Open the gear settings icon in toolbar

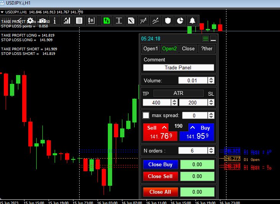(30, 21)
